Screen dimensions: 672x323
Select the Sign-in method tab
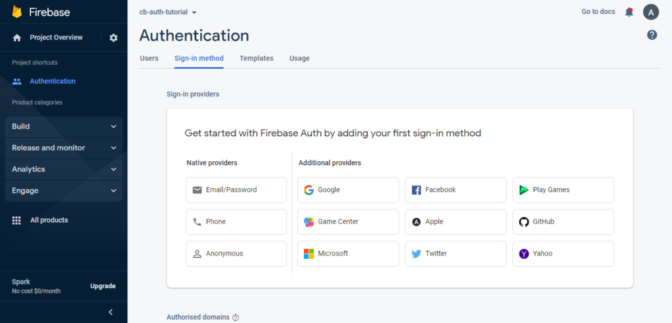coord(199,58)
